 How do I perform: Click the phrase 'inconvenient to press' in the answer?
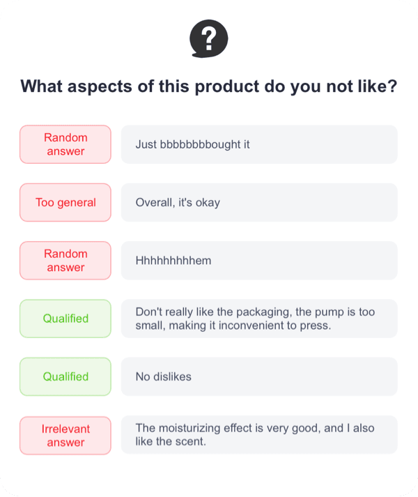(273, 326)
